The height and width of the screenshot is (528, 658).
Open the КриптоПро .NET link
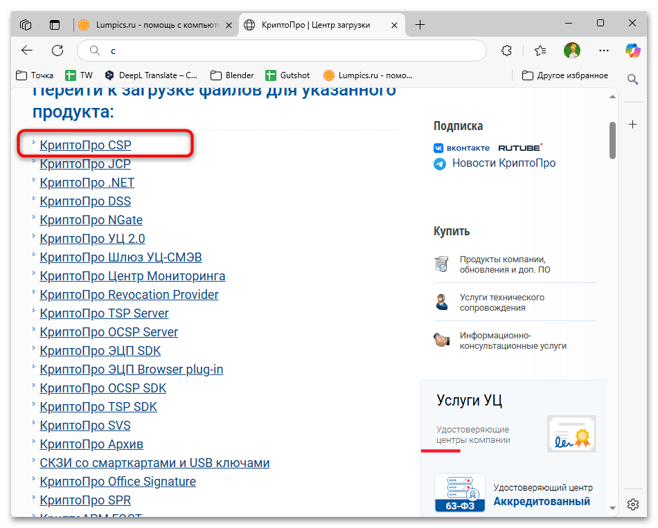pyautogui.click(x=87, y=183)
